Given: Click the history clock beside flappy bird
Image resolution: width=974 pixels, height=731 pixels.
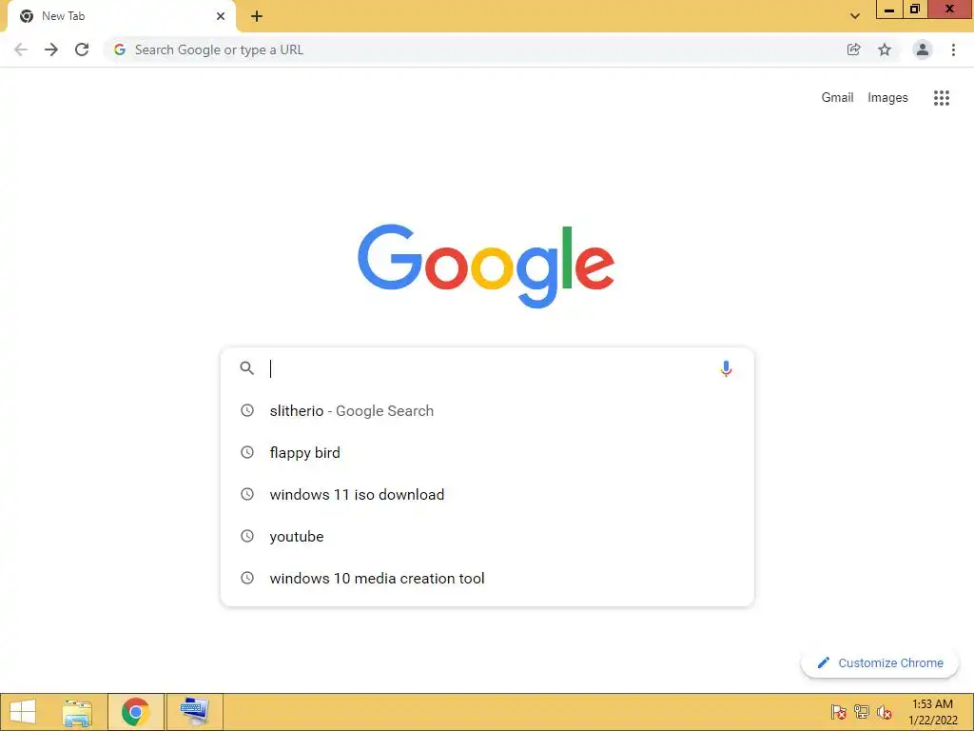Looking at the screenshot, I should (247, 452).
